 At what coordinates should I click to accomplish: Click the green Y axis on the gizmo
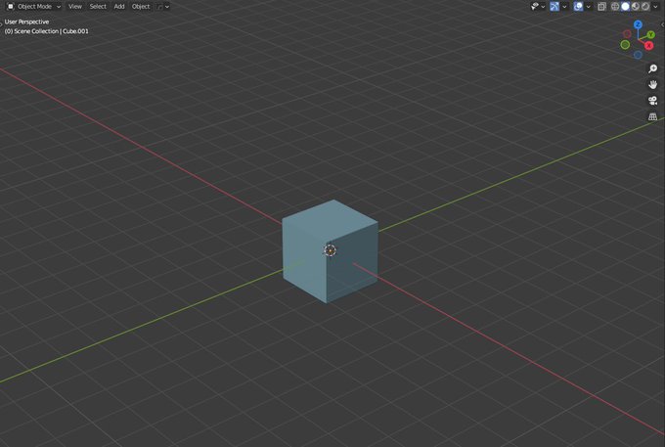click(650, 35)
